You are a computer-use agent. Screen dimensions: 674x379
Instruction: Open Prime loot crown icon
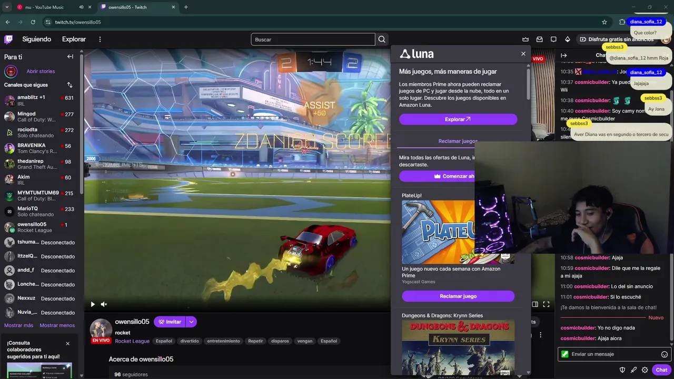click(x=525, y=39)
